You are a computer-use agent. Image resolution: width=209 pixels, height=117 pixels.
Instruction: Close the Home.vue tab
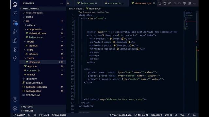pyautogui.click(x=154, y=3)
